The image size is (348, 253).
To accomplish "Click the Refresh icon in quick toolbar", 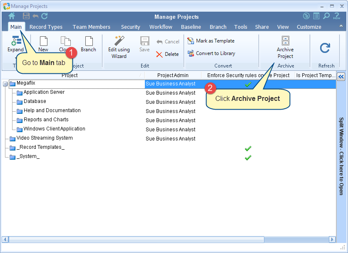I will (45, 16).
